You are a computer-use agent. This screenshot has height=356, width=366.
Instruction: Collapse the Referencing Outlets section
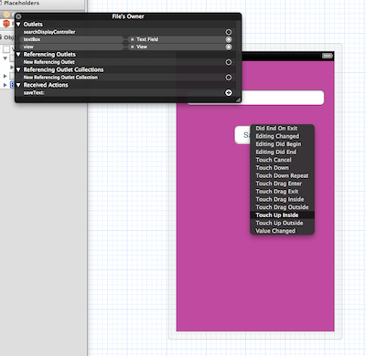pos(18,55)
